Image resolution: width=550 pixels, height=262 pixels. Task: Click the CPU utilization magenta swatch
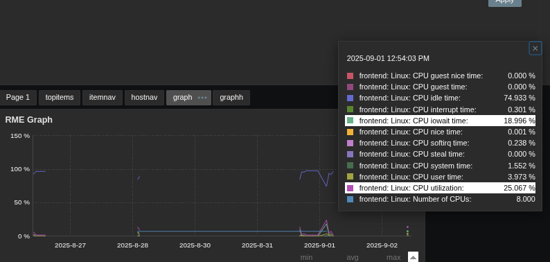pyautogui.click(x=350, y=189)
